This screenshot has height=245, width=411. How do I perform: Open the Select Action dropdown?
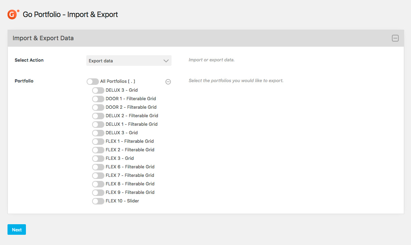coord(129,61)
